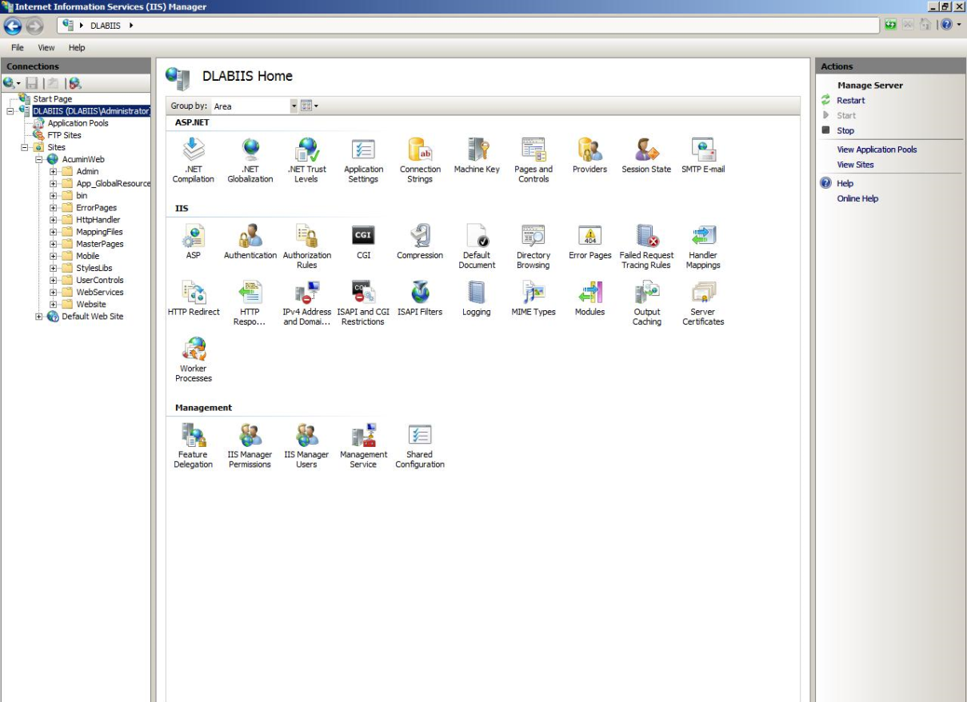Viewport: 967px width, 702px height.
Task: Open the Machine Key feature
Action: tap(477, 156)
